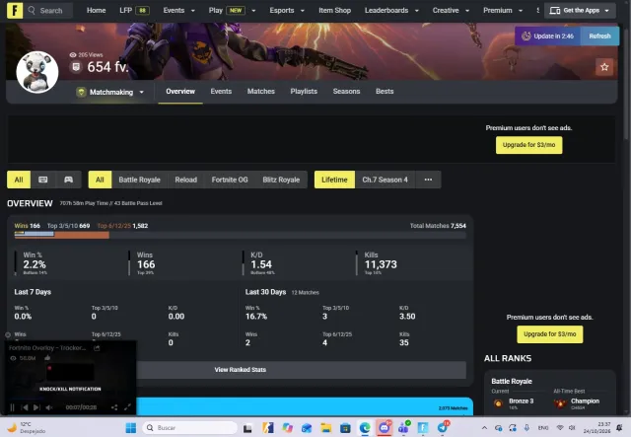
Task: Click the panda profile avatar
Action: pos(37,72)
